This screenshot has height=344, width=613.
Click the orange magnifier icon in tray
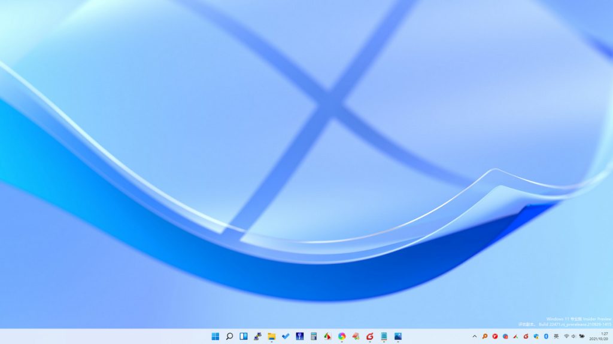point(485,336)
